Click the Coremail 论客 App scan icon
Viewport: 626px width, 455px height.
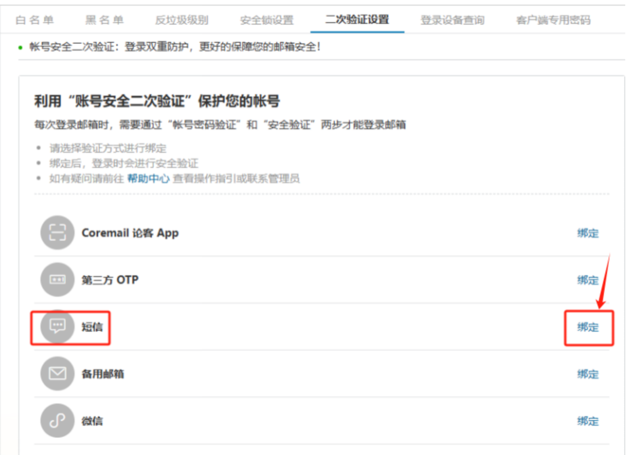(x=57, y=233)
